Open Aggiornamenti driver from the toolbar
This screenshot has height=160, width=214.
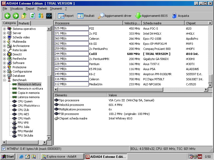tap(115, 16)
